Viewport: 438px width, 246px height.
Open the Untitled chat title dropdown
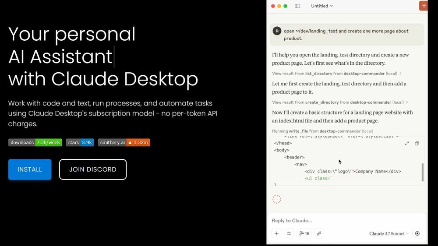[322, 6]
